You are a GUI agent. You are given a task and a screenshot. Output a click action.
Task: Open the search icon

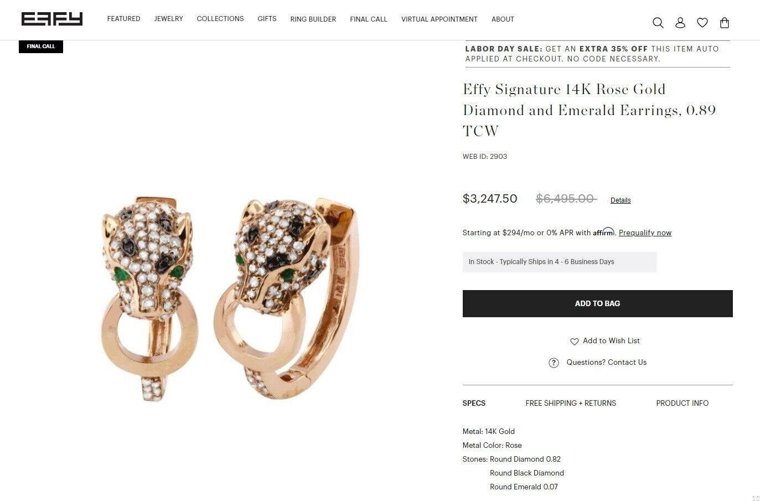tap(658, 23)
